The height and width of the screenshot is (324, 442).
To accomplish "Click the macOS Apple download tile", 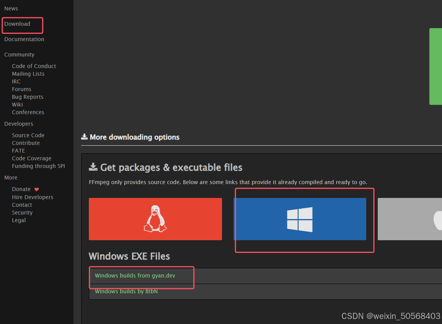I will [x=410, y=219].
